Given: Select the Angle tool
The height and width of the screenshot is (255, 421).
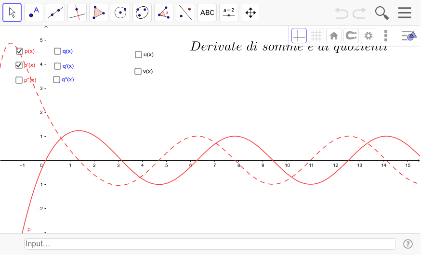Looking at the screenshot, I should click(x=164, y=13).
